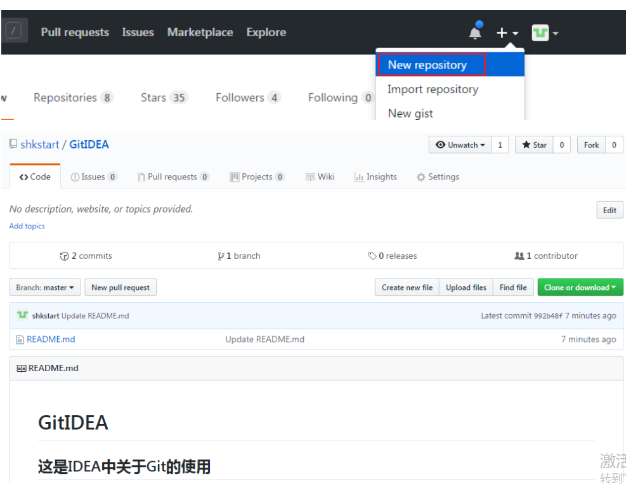Open commit hash 992b48f
Image resolution: width=626 pixels, height=493 pixels.
pos(548,315)
